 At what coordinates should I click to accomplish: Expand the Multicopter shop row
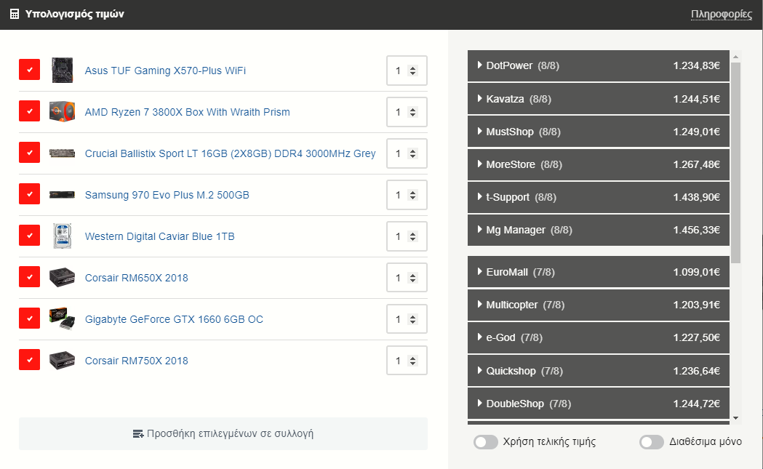pyautogui.click(x=599, y=305)
